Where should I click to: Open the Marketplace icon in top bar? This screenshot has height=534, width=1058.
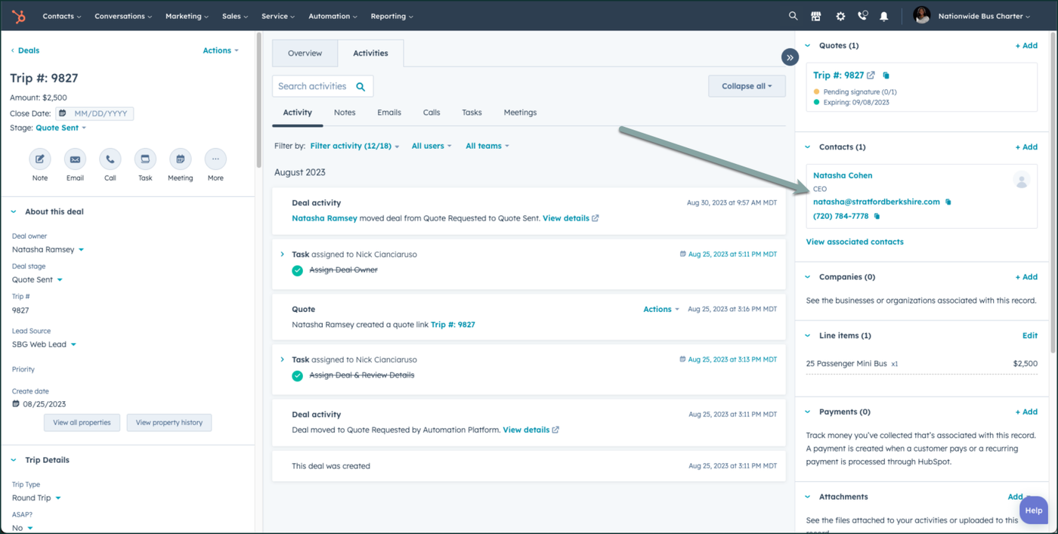tap(816, 16)
